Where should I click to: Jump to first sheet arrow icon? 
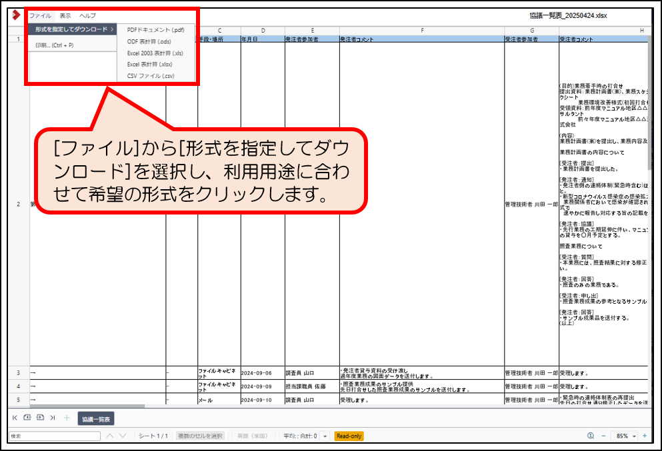15,418
